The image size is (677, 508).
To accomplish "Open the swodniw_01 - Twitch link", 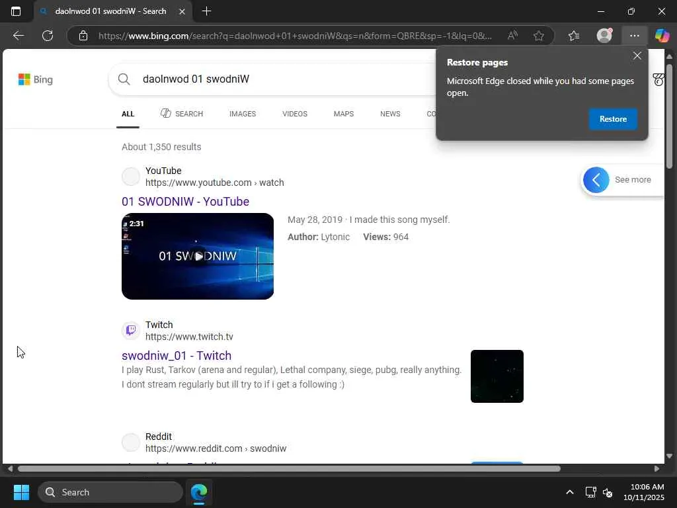I will [177, 355].
